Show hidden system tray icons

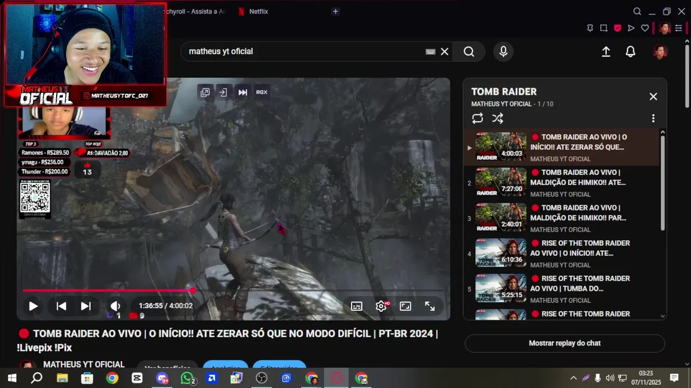click(573, 378)
